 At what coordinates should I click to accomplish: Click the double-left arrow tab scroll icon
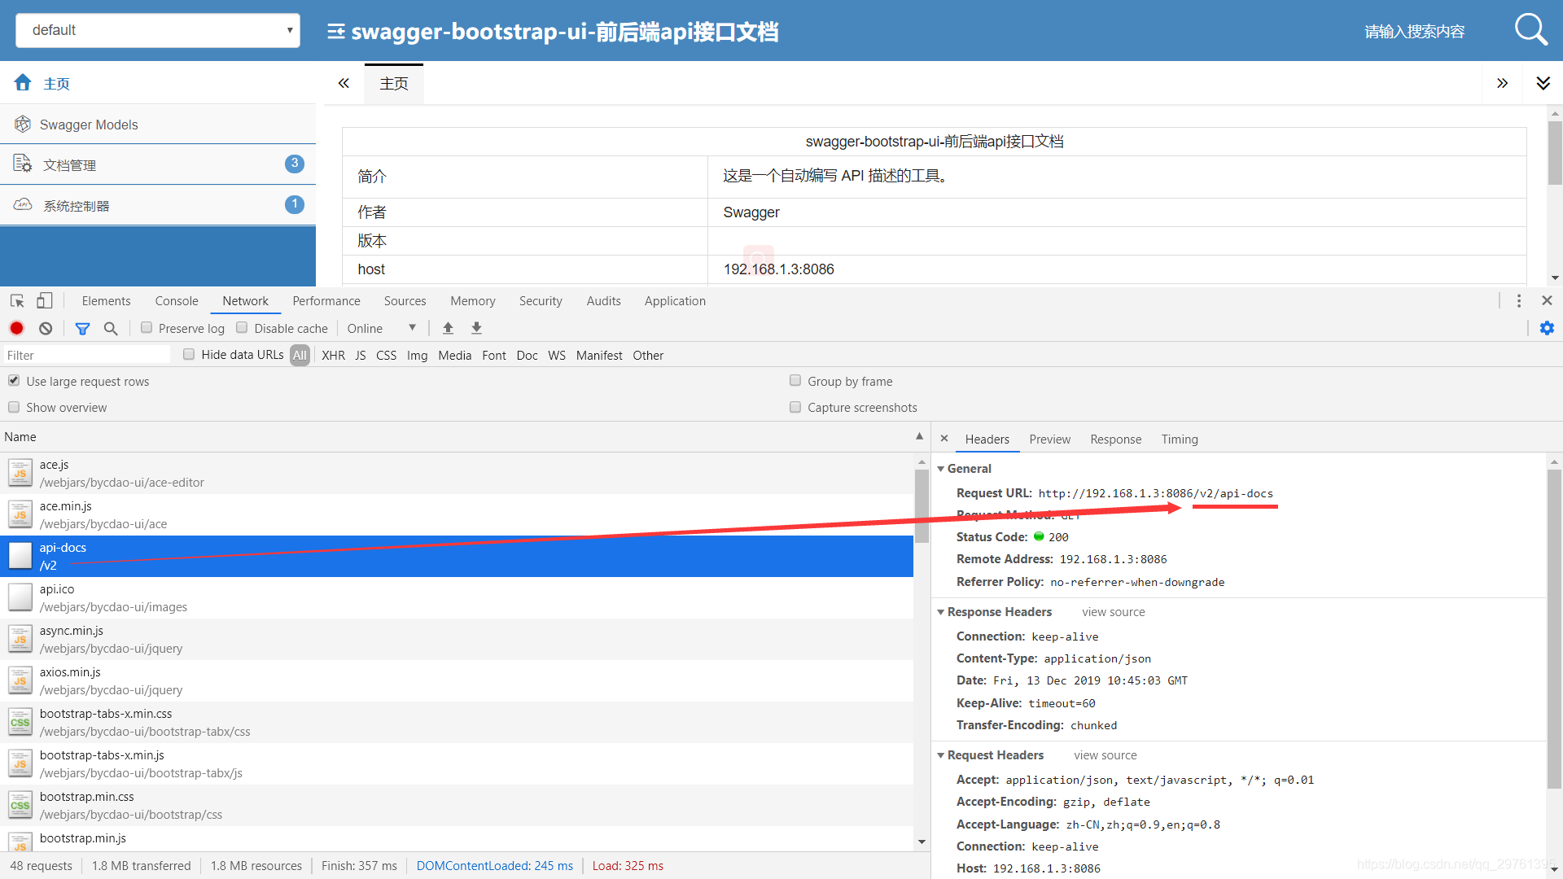tap(344, 83)
